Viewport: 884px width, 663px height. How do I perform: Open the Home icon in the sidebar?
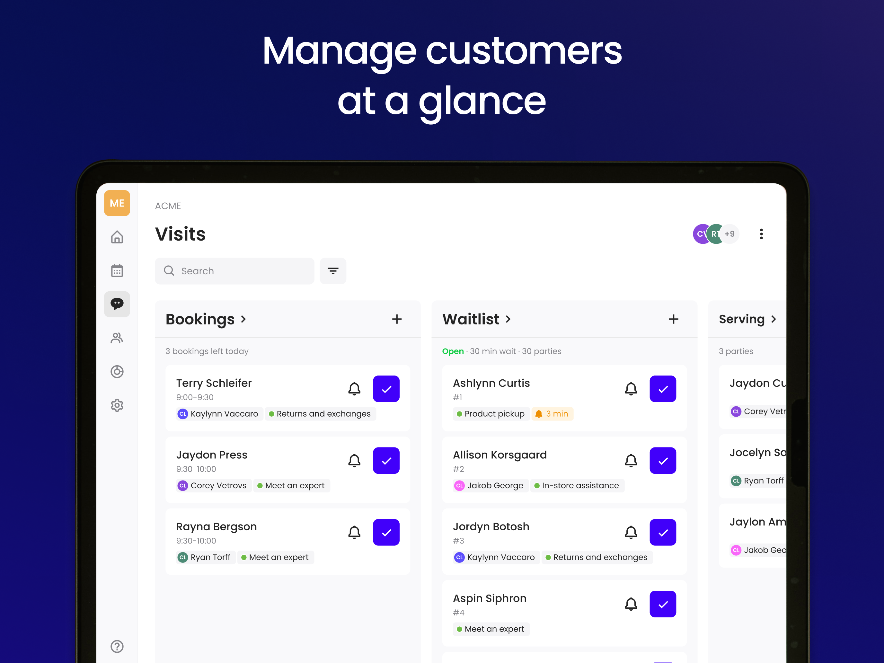coord(117,237)
